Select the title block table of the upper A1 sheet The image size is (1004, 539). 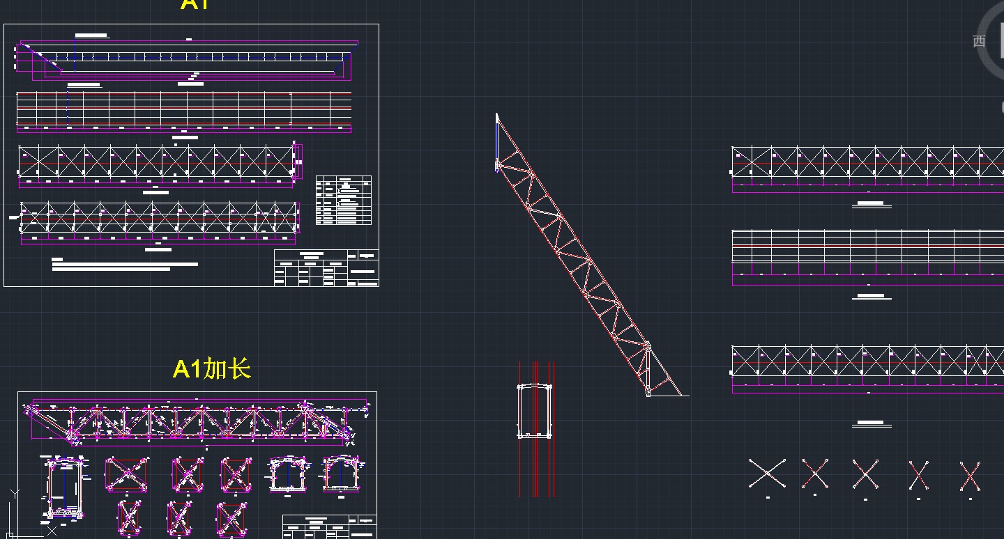tap(326, 267)
